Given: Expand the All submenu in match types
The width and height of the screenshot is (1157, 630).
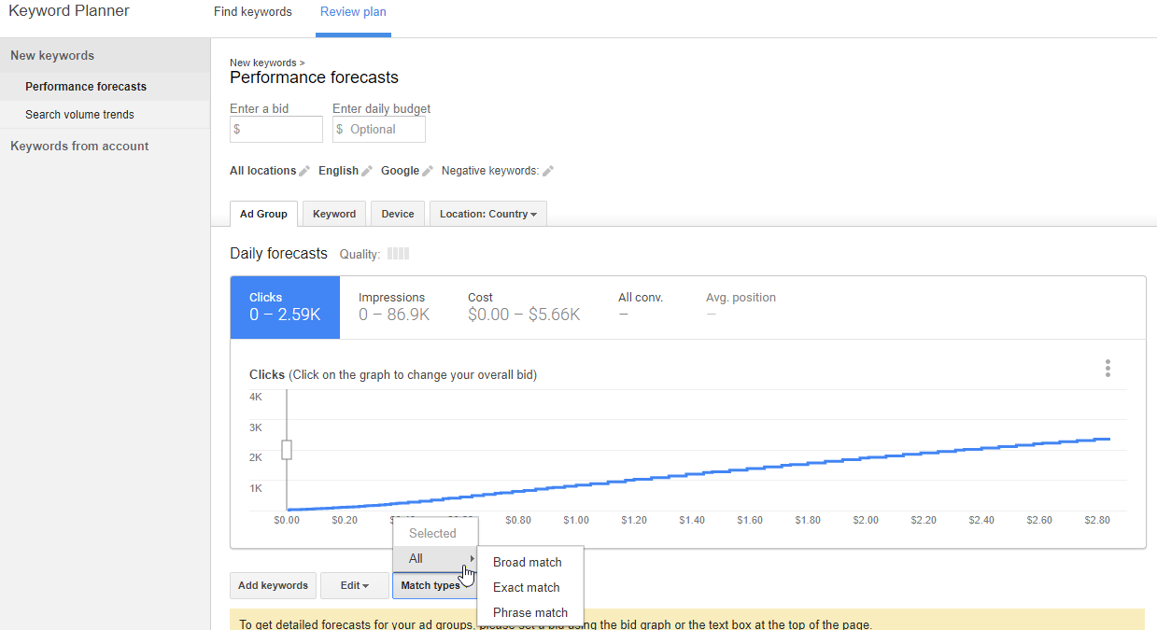Looking at the screenshot, I should coord(434,558).
